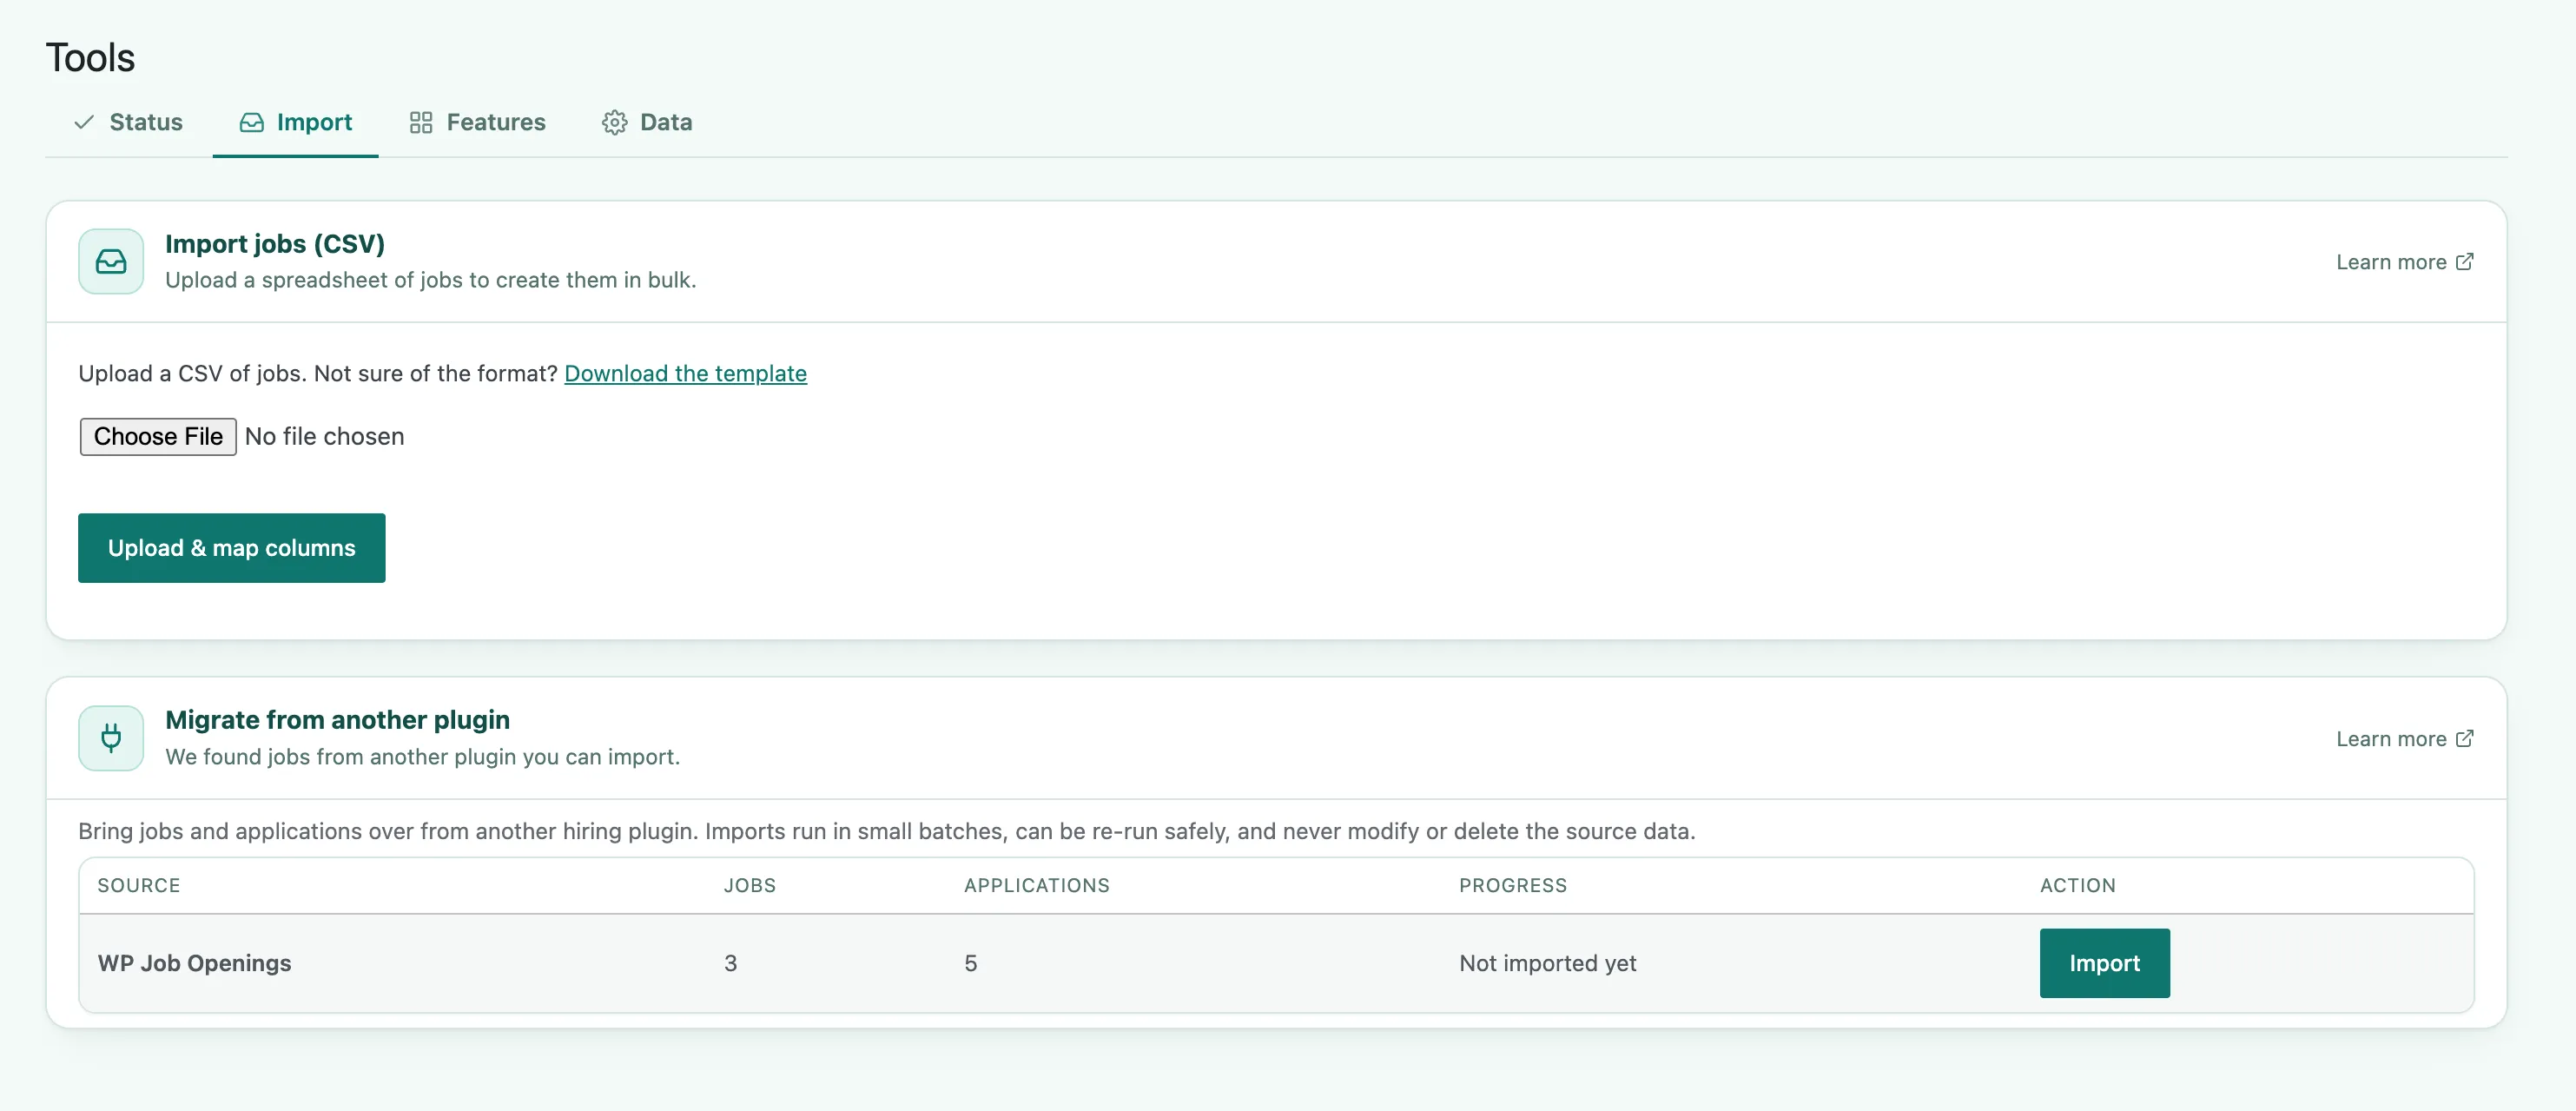Click Upload & map columns button
The height and width of the screenshot is (1111, 2576).
232,548
